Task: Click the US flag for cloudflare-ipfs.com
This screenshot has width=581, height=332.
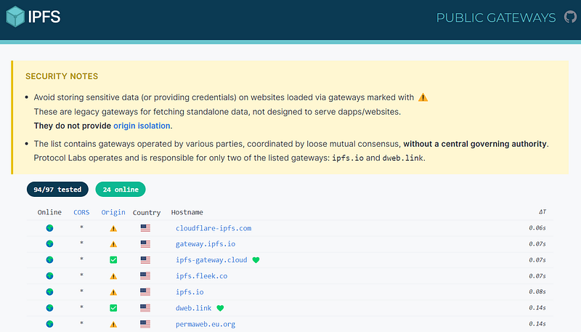Action: [x=145, y=228]
